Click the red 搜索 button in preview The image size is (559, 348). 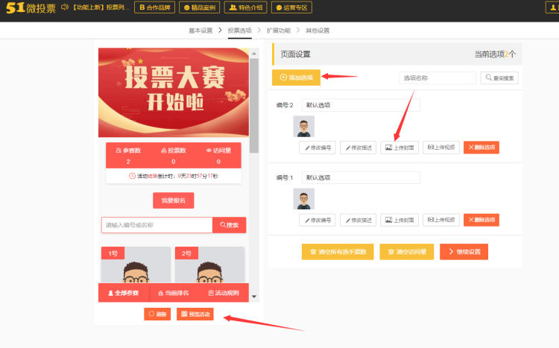click(x=230, y=225)
